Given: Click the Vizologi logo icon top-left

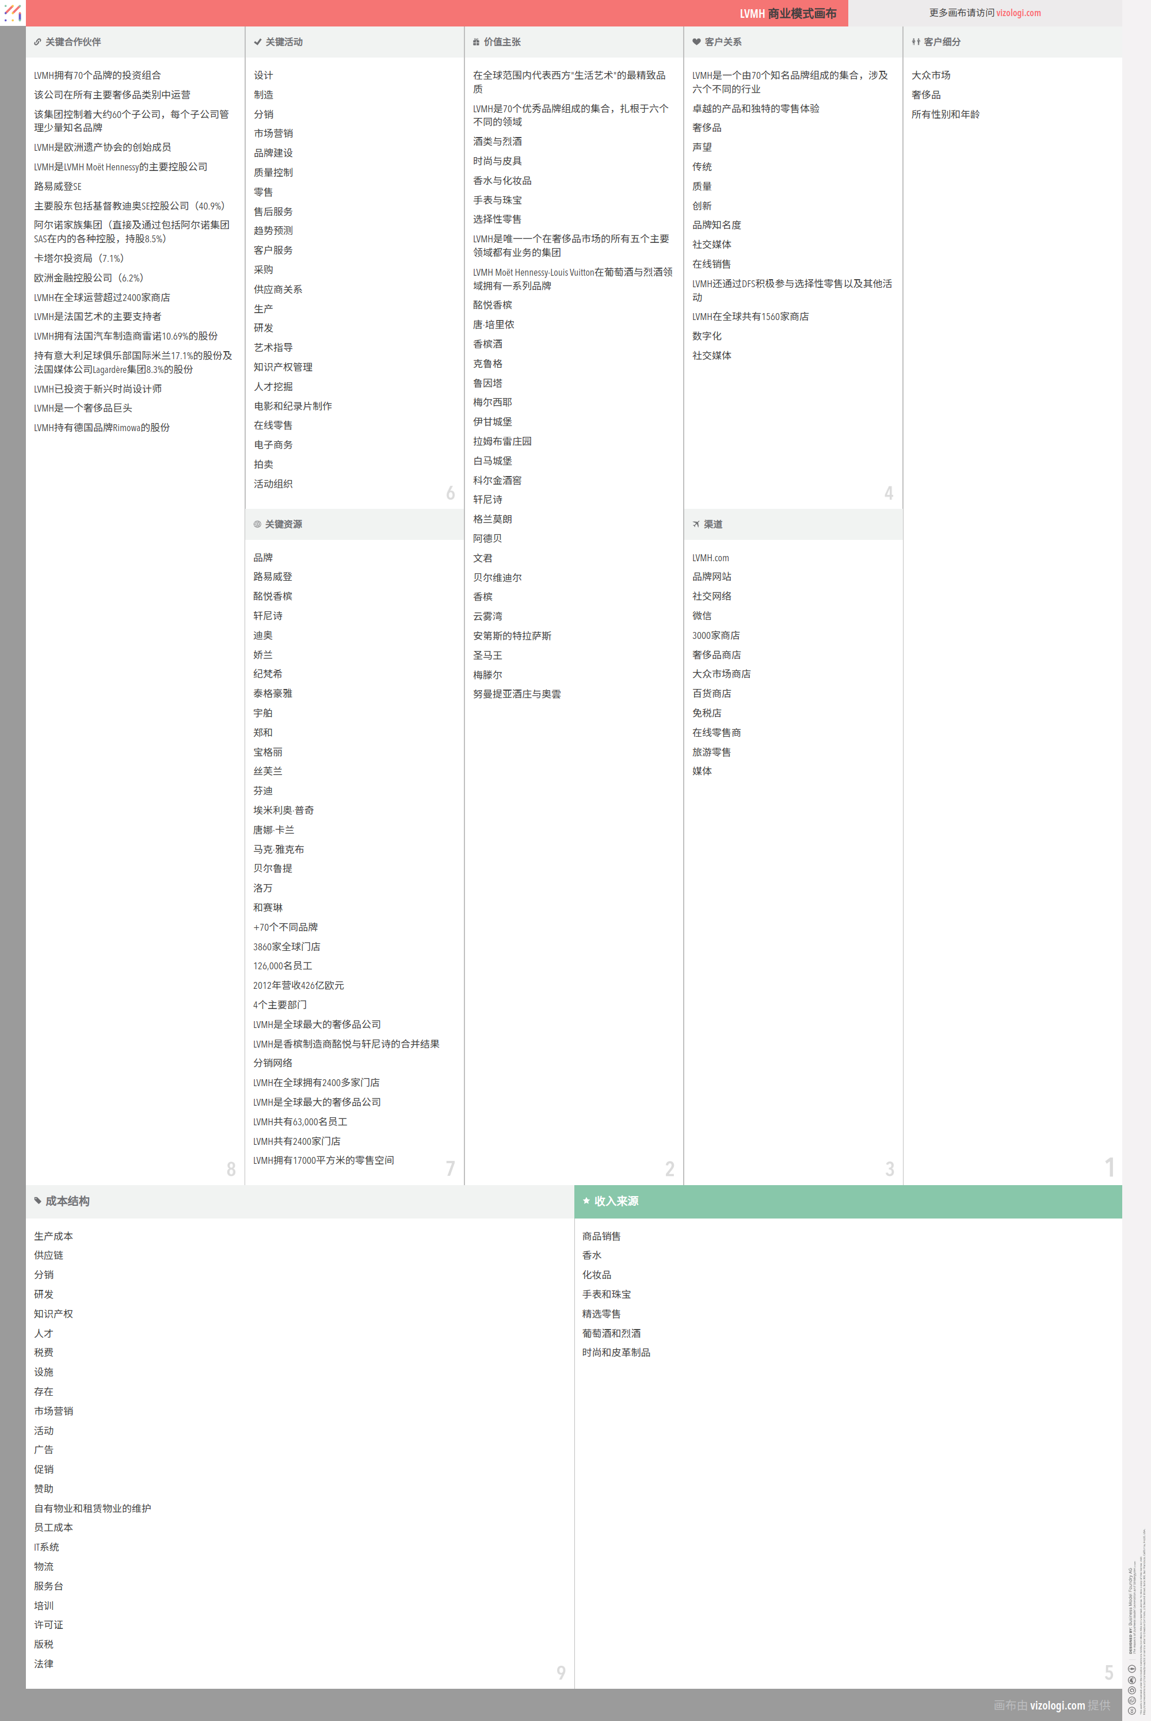Looking at the screenshot, I should coord(13,13).
